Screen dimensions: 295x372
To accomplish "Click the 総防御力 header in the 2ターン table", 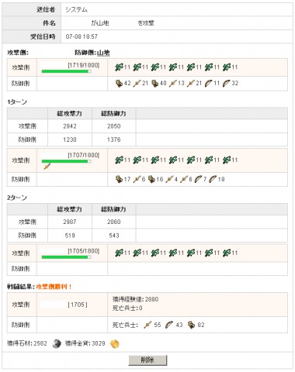I will coord(113,209).
